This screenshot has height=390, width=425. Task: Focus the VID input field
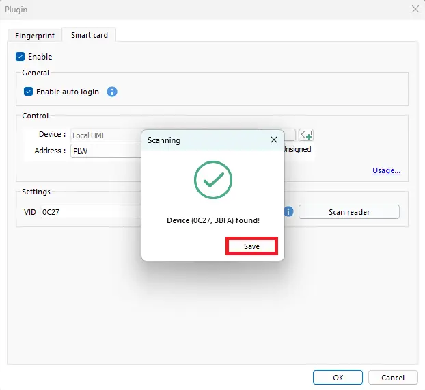click(x=89, y=213)
